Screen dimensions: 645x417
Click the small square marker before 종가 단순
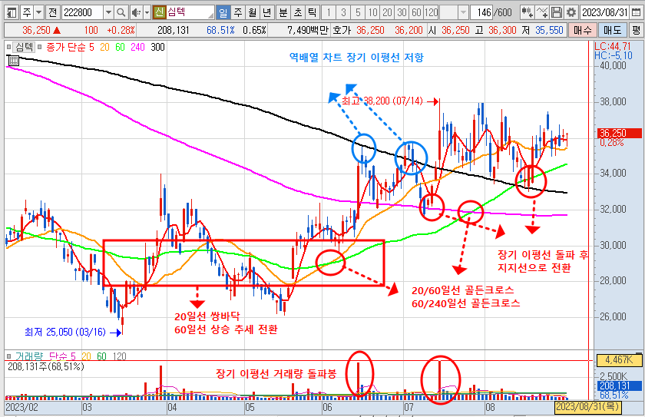tap(39, 47)
